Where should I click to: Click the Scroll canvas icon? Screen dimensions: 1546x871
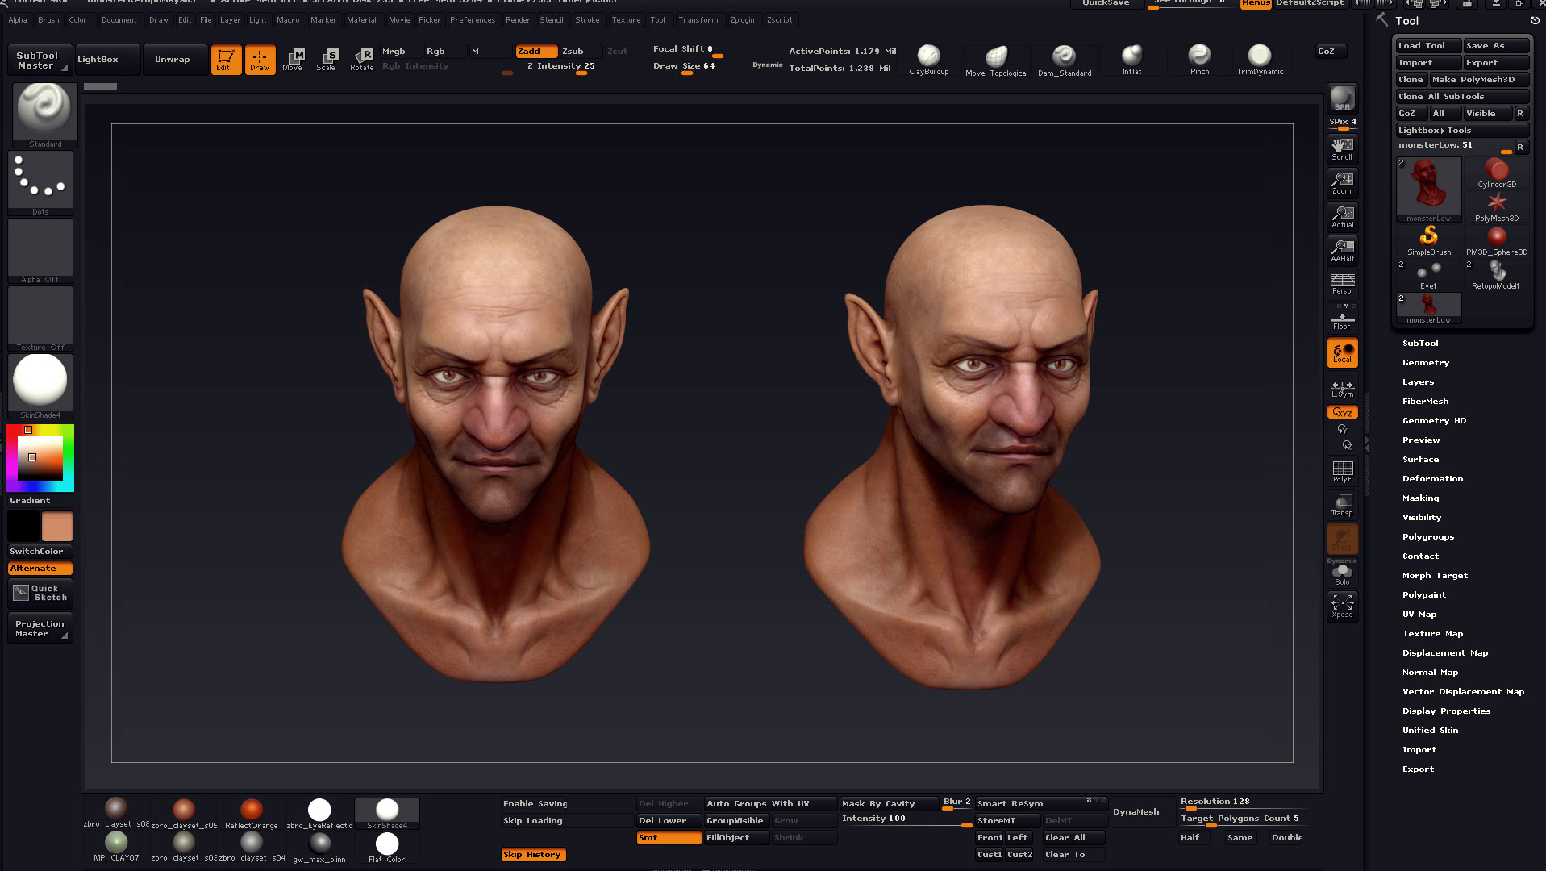pyautogui.click(x=1342, y=149)
